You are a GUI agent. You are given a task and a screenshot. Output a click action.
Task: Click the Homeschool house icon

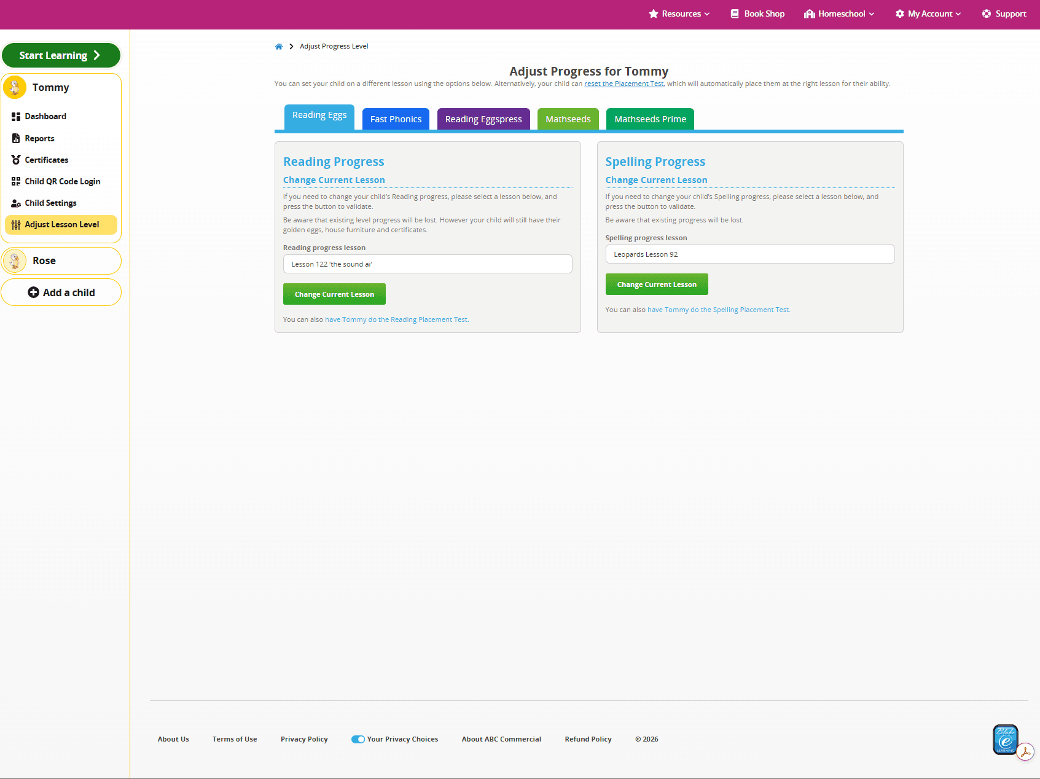(810, 14)
